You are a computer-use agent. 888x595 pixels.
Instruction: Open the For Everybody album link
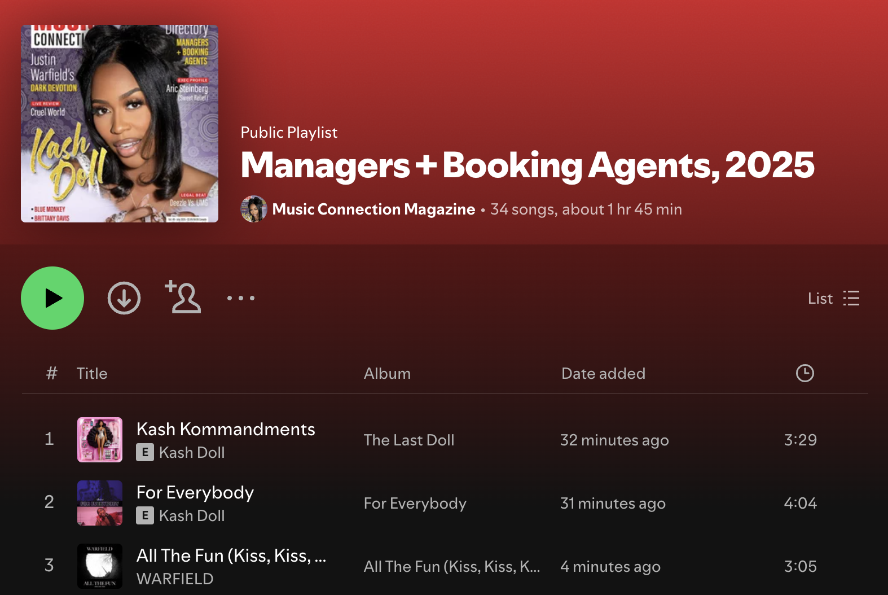click(415, 503)
